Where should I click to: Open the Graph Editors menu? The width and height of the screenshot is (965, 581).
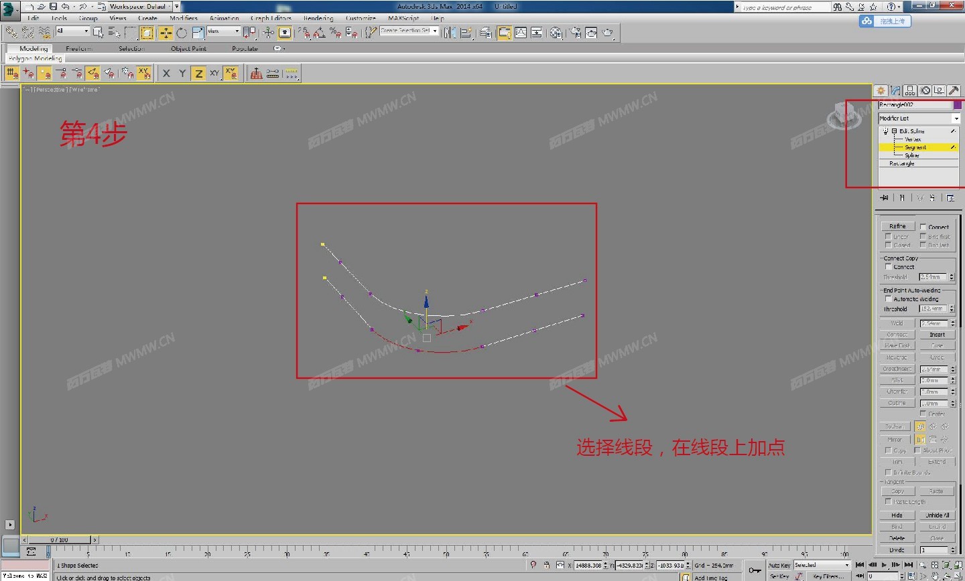click(x=271, y=18)
